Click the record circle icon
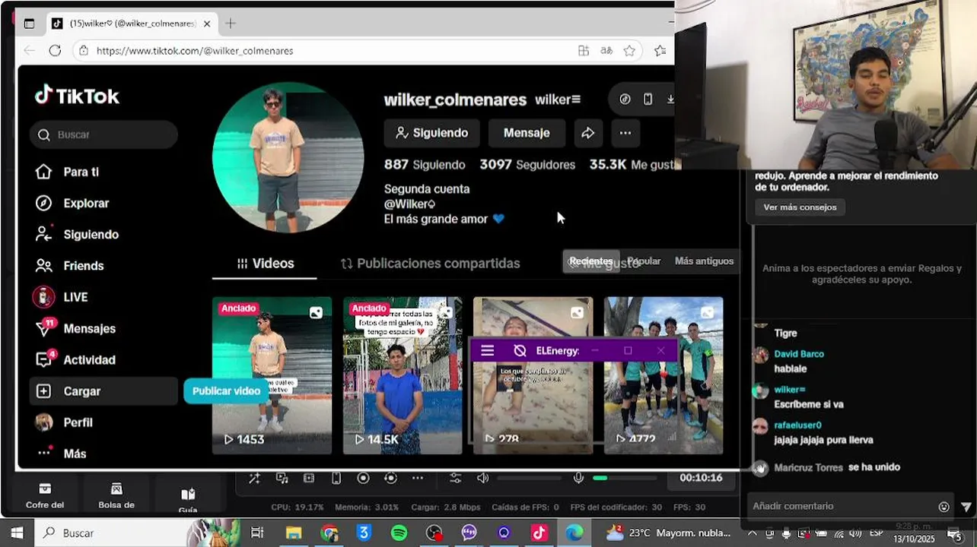Screen dimensions: 977x547 [x=363, y=478]
